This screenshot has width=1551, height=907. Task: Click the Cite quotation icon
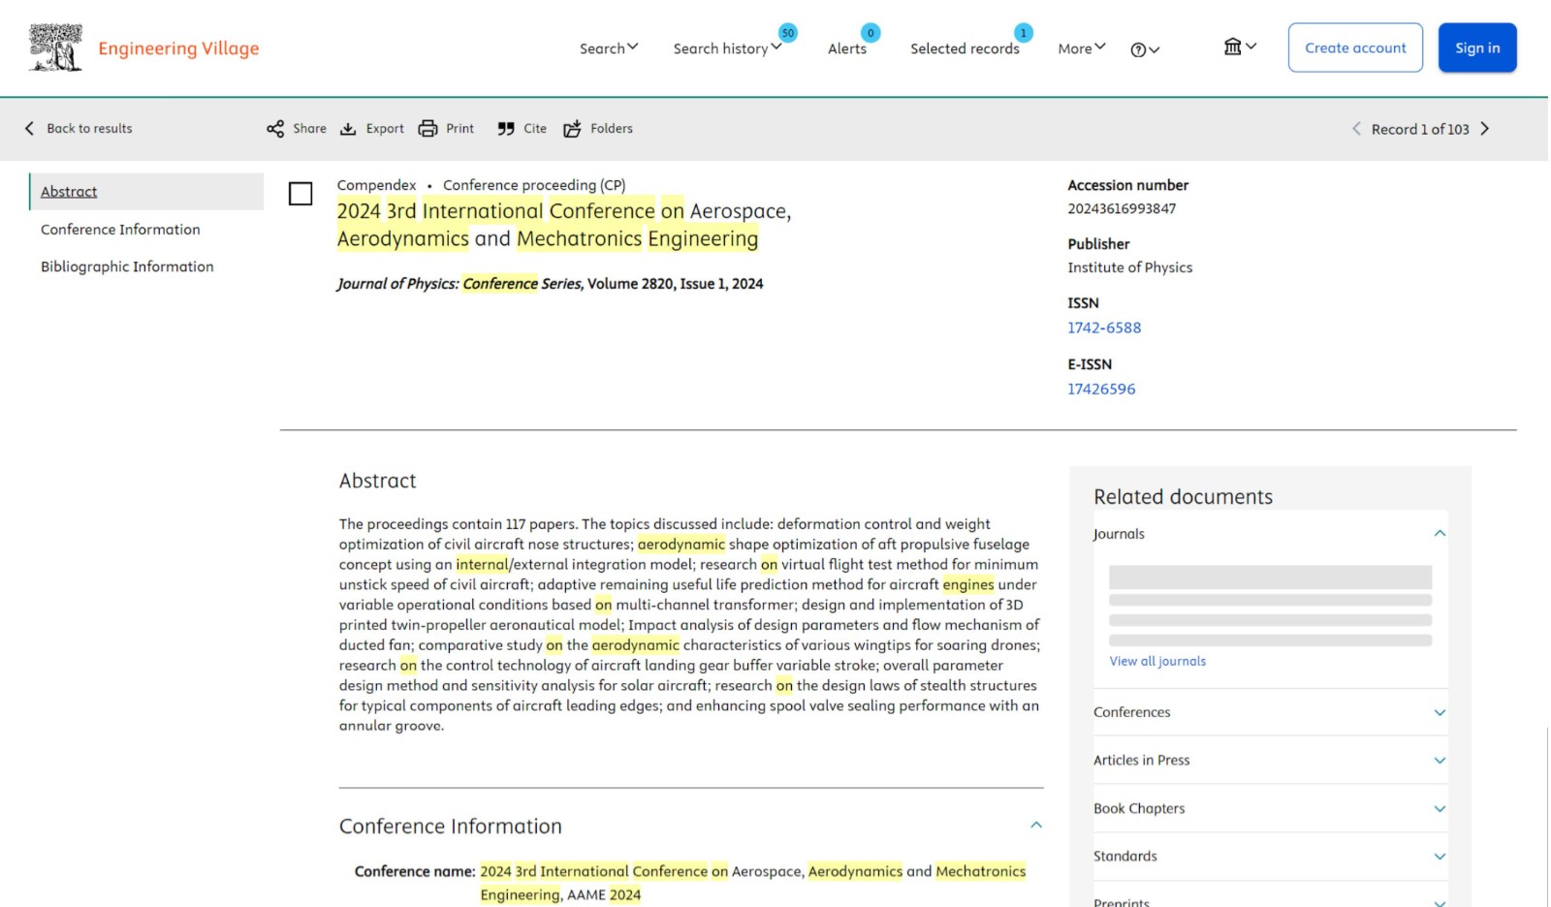(x=506, y=129)
